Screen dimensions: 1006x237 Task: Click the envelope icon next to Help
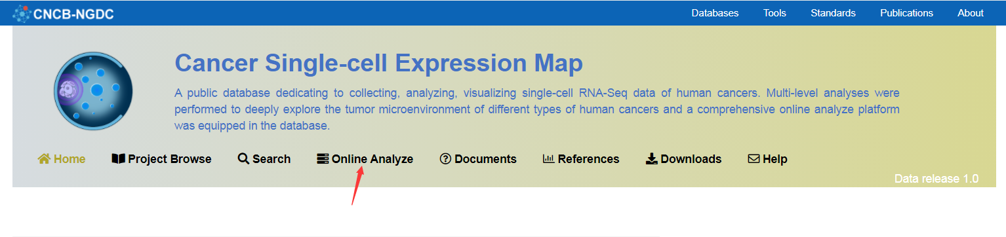click(754, 159)
